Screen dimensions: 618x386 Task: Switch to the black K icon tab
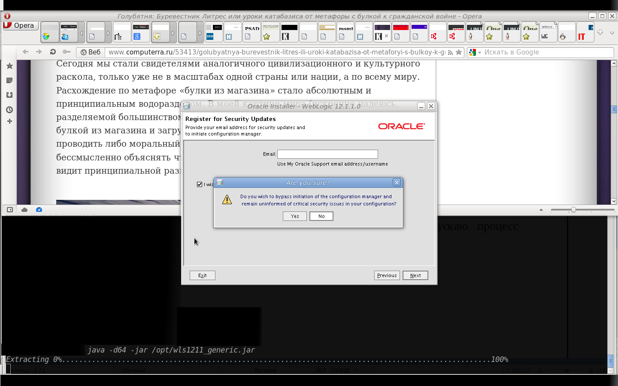[289, 32]
